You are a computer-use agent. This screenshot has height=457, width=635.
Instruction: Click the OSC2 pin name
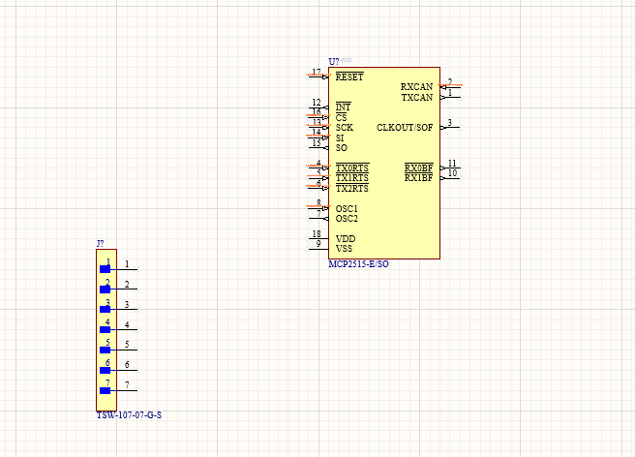pyautogui.click(x=347, y=219)
